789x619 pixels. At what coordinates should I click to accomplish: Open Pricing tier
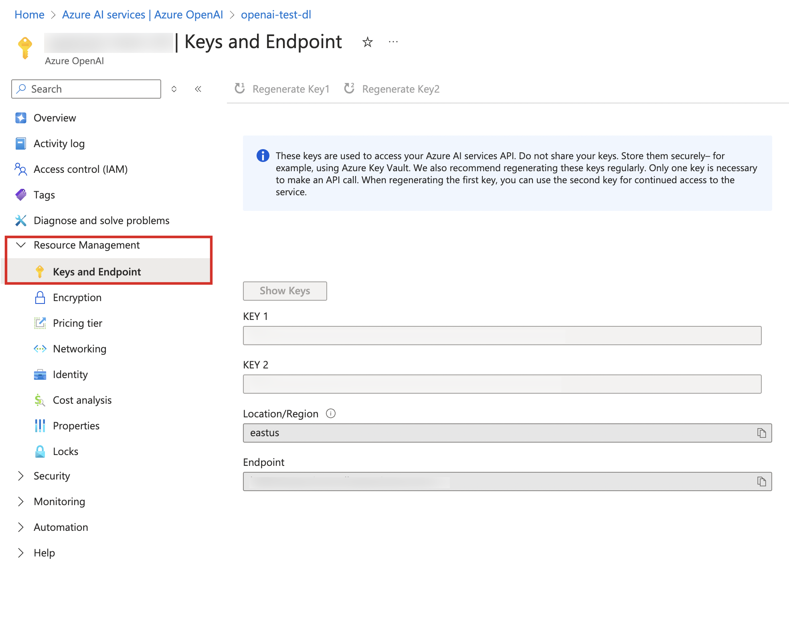(78, 323)
